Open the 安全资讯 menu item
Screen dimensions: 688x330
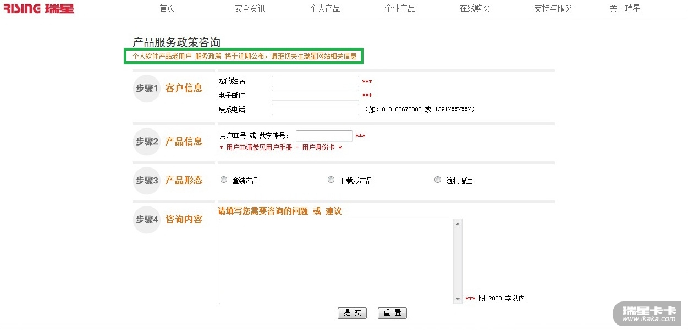tap(250, 8)
